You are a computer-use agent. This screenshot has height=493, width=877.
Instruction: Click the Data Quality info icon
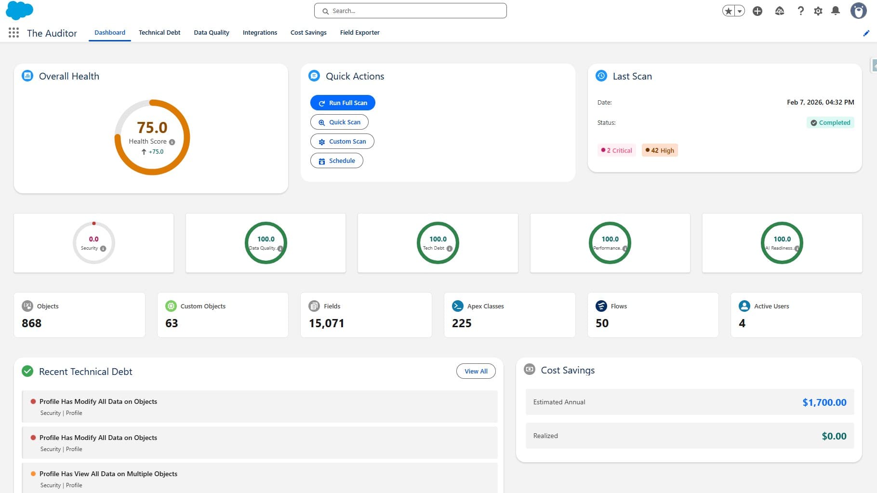280,249
